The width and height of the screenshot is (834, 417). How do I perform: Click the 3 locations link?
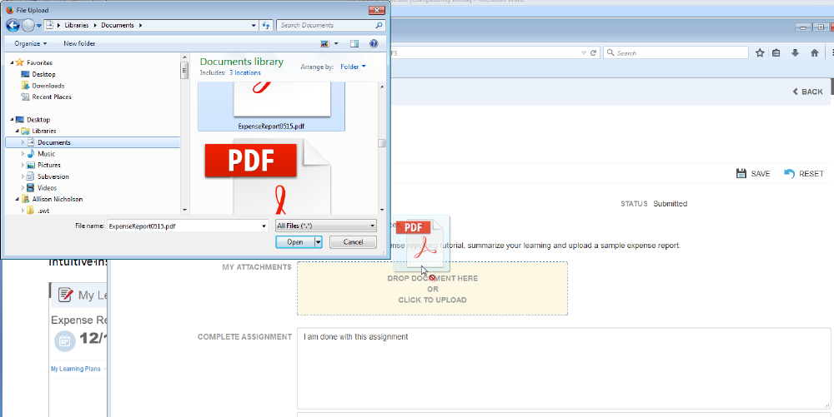coord(245,72)
